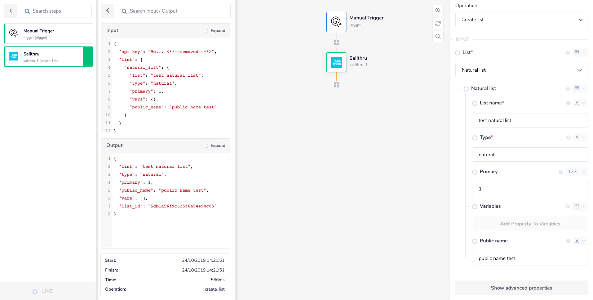Screen dimensions: 593x300
Task: Click Show advanced properties button
Action: [521, 288]
